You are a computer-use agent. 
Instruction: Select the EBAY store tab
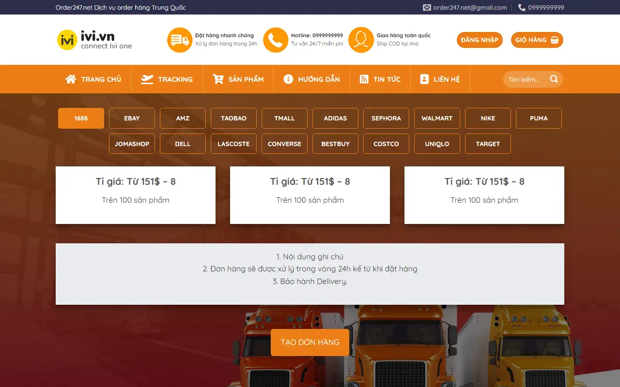132,118
